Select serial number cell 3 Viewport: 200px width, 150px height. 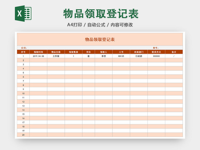click(x=23, y=64)
